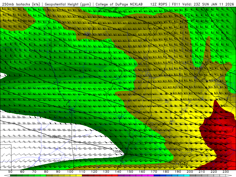Click the 50 label on the color scale
Image resolution: width=236 pixels, height=177 pixels.
pos(10,172)
